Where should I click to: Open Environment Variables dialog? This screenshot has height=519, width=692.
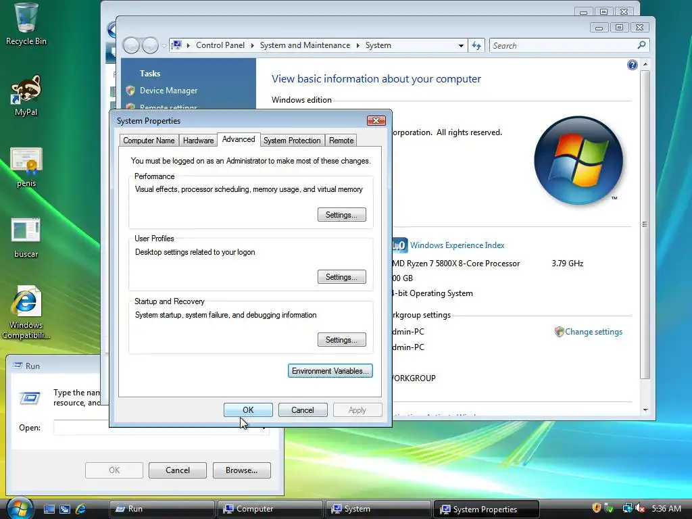330,371
